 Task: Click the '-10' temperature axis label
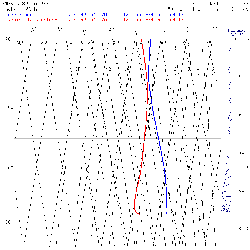(x=189, y=31)
